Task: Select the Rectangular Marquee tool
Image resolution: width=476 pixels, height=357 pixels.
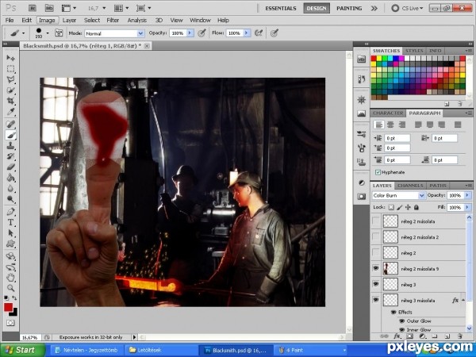Action: [x=10, y=69]
